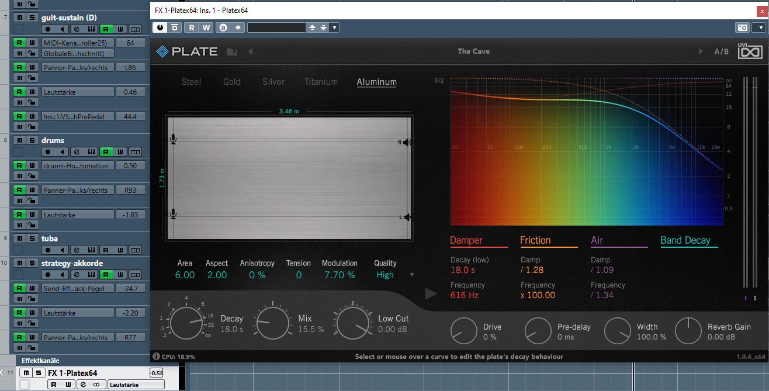769x391 pixels.
Task: Click the Damper Frequency value 616 Hz
Action: (x=465, y=295)
